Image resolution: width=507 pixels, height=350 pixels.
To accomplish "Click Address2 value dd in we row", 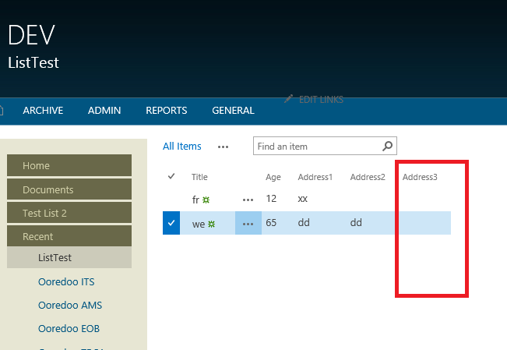I will pos(356,222).
